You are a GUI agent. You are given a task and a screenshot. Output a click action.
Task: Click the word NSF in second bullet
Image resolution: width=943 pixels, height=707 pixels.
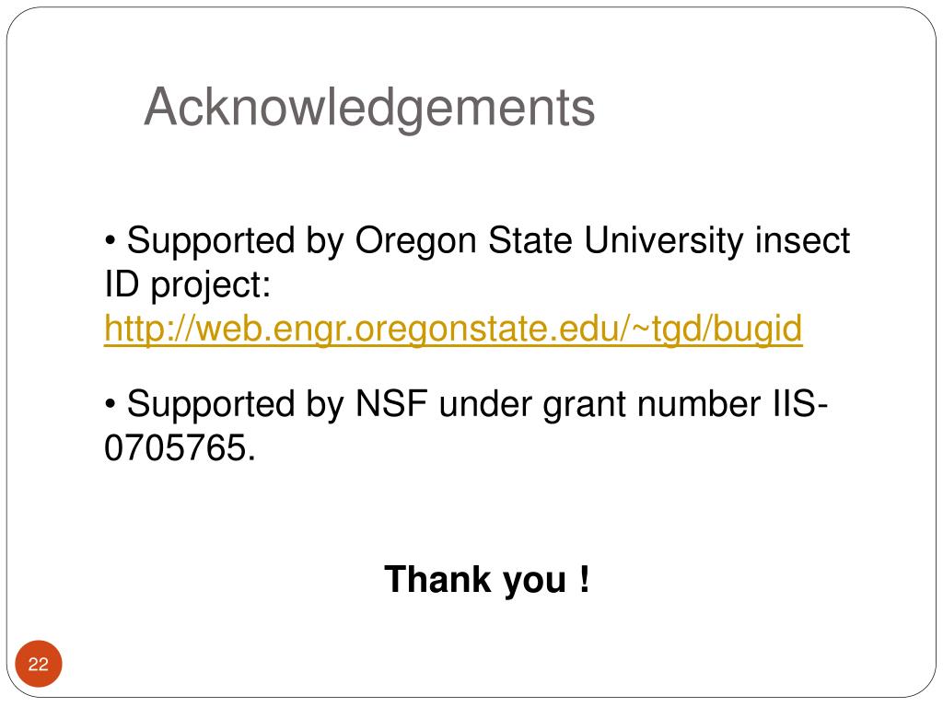click(390, 403)
